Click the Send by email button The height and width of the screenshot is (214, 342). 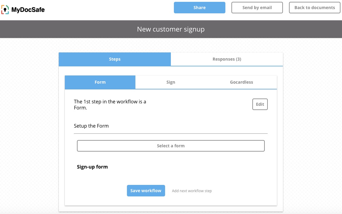tap(257, 8)
